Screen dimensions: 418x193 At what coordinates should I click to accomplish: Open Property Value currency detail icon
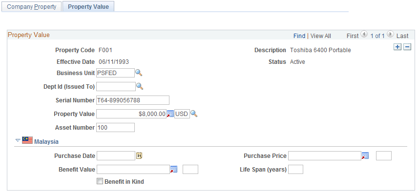coord(170,114)
